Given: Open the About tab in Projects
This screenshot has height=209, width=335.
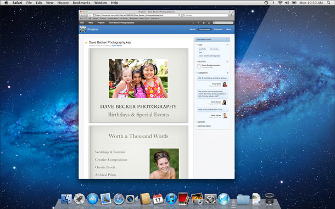Looking at the screenshot, I should (192, 30).
